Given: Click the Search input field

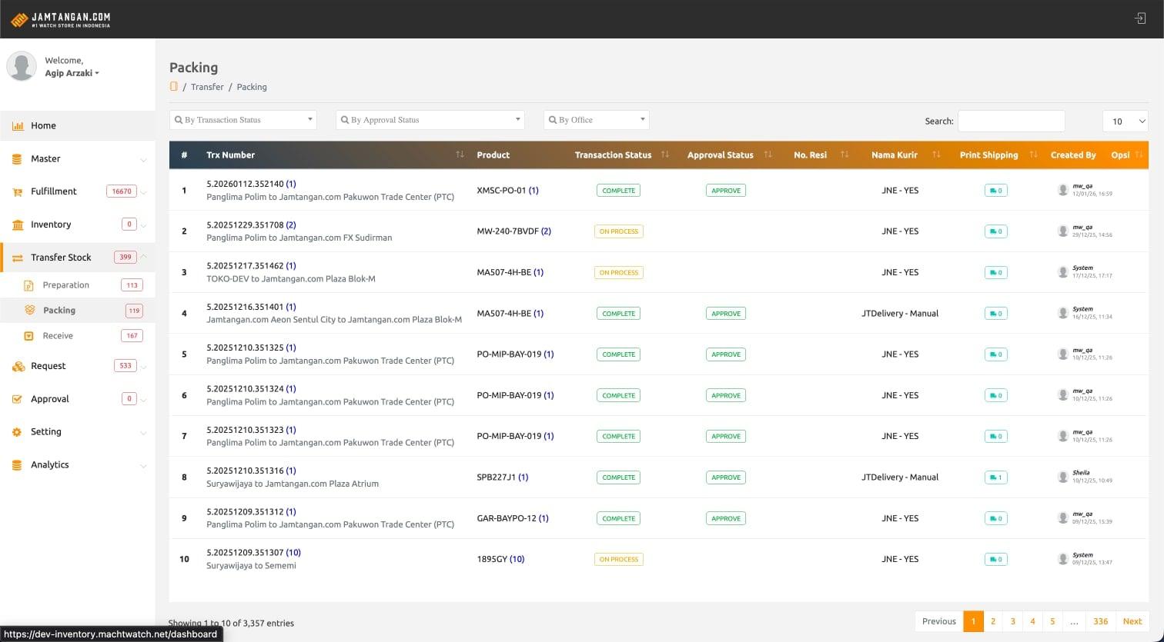Looking at the screenshot, I should [x=1012, y=121].
